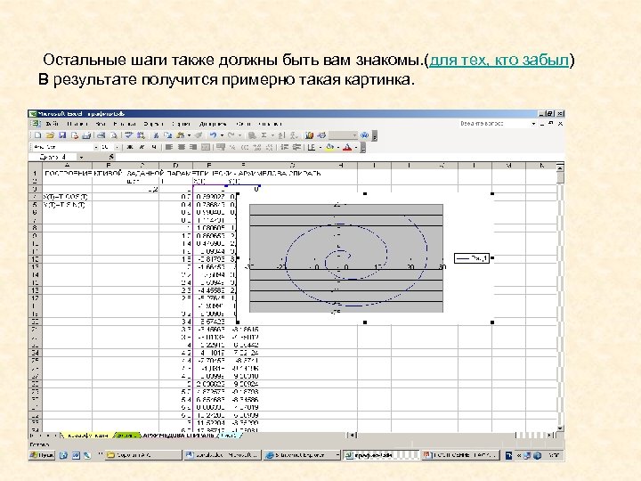Open the Формат menu

click(x=154, y=124)
